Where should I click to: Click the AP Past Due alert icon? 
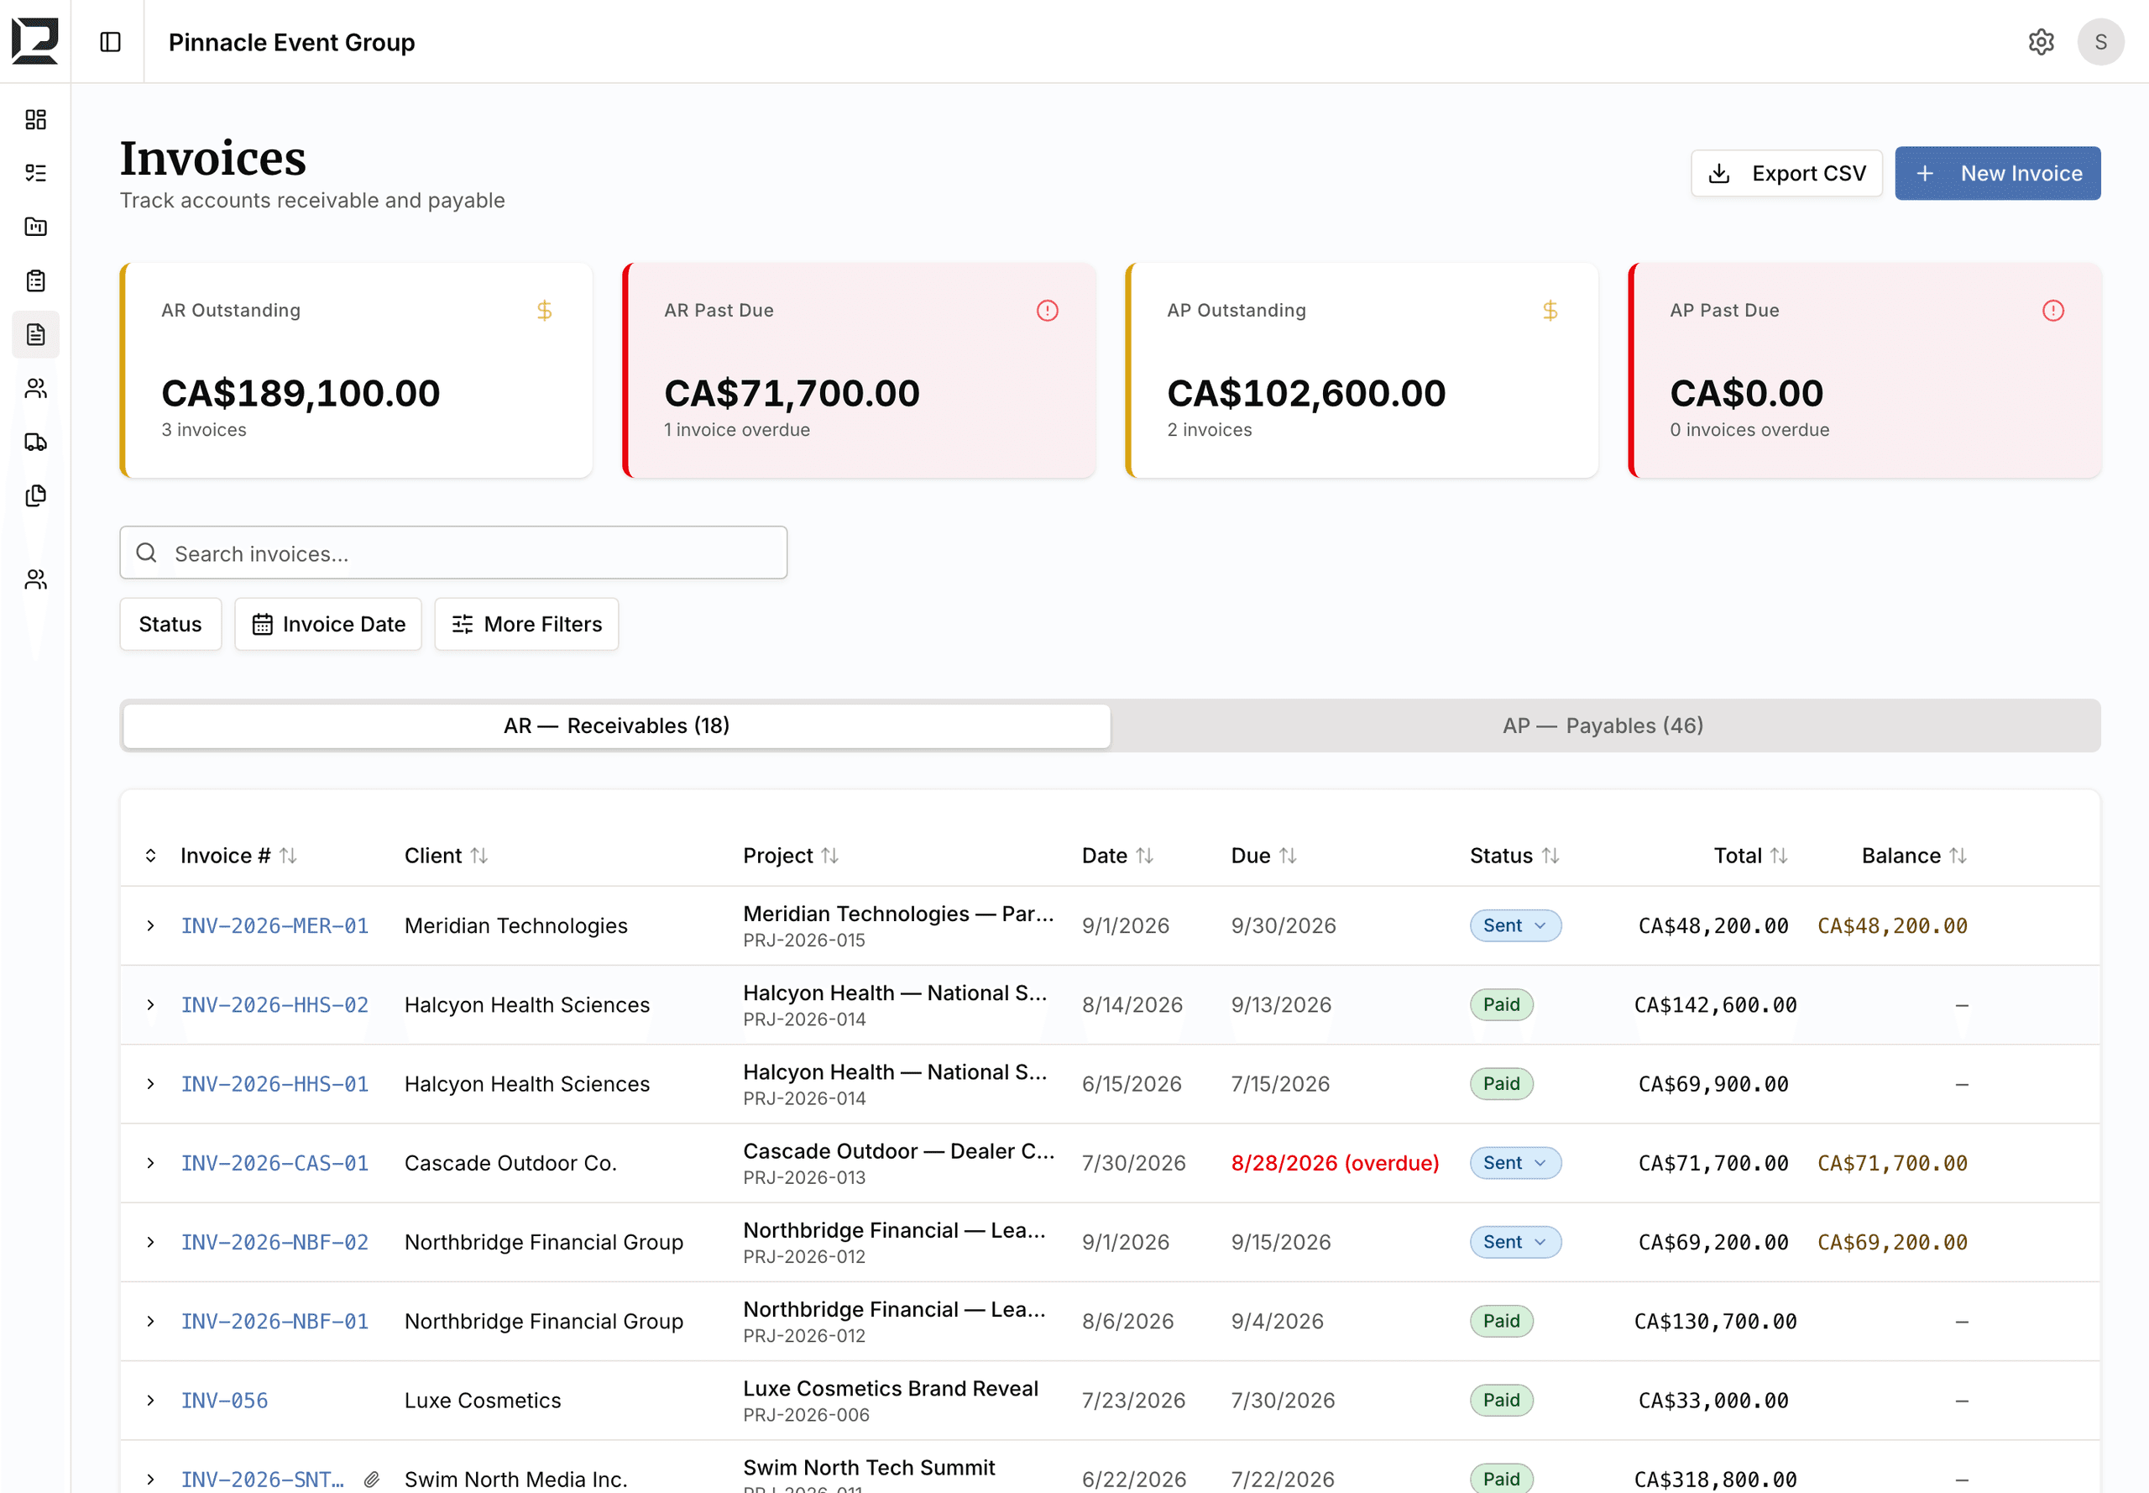coord(2052,311)
